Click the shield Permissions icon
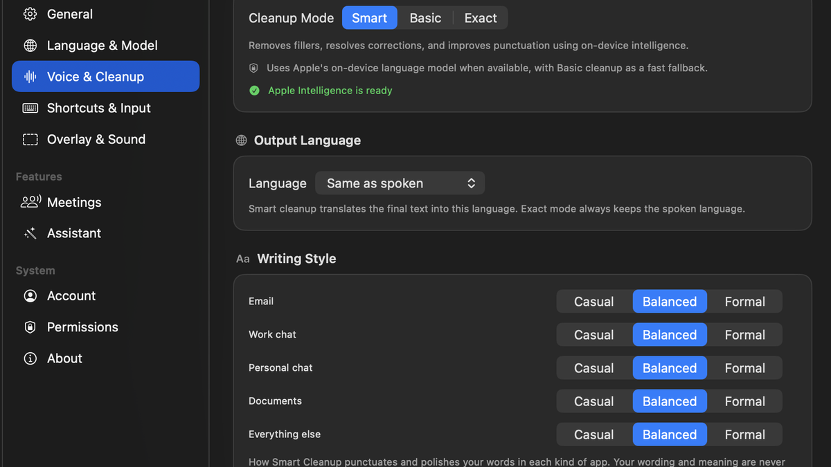The height and width of the screenshot is (467, 831). tap(30, 327)
